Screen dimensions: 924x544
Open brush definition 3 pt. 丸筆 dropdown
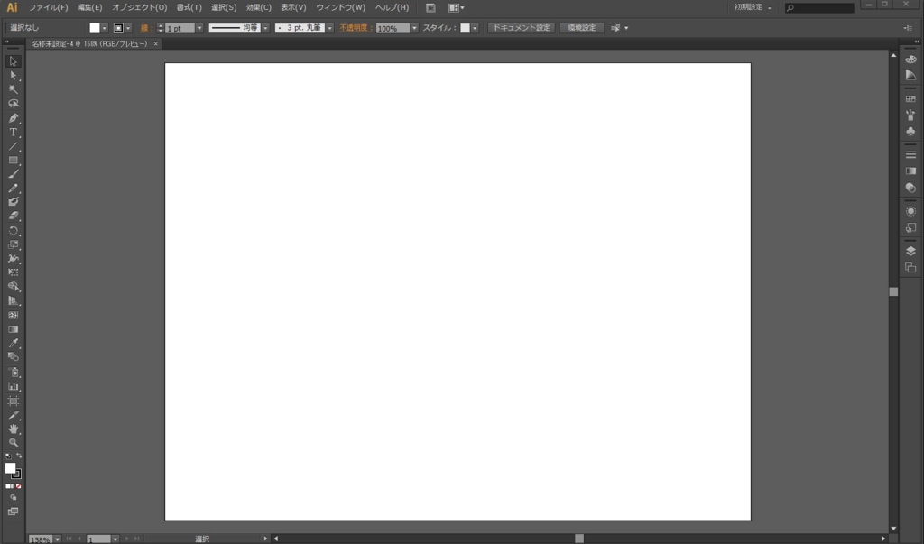(x=329, y=28)
